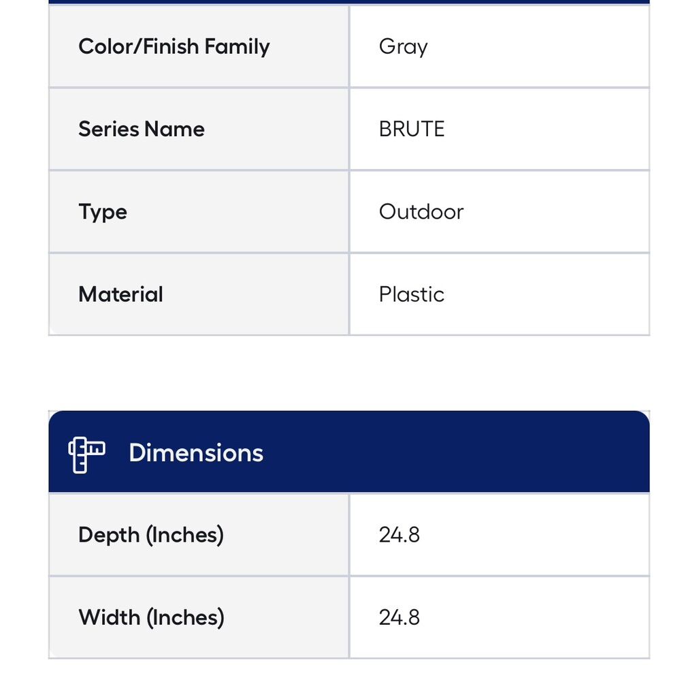Click the Color/Finish Family label
Image resolution: width=686 pixels, height=695 pixels.
[174, 46]
